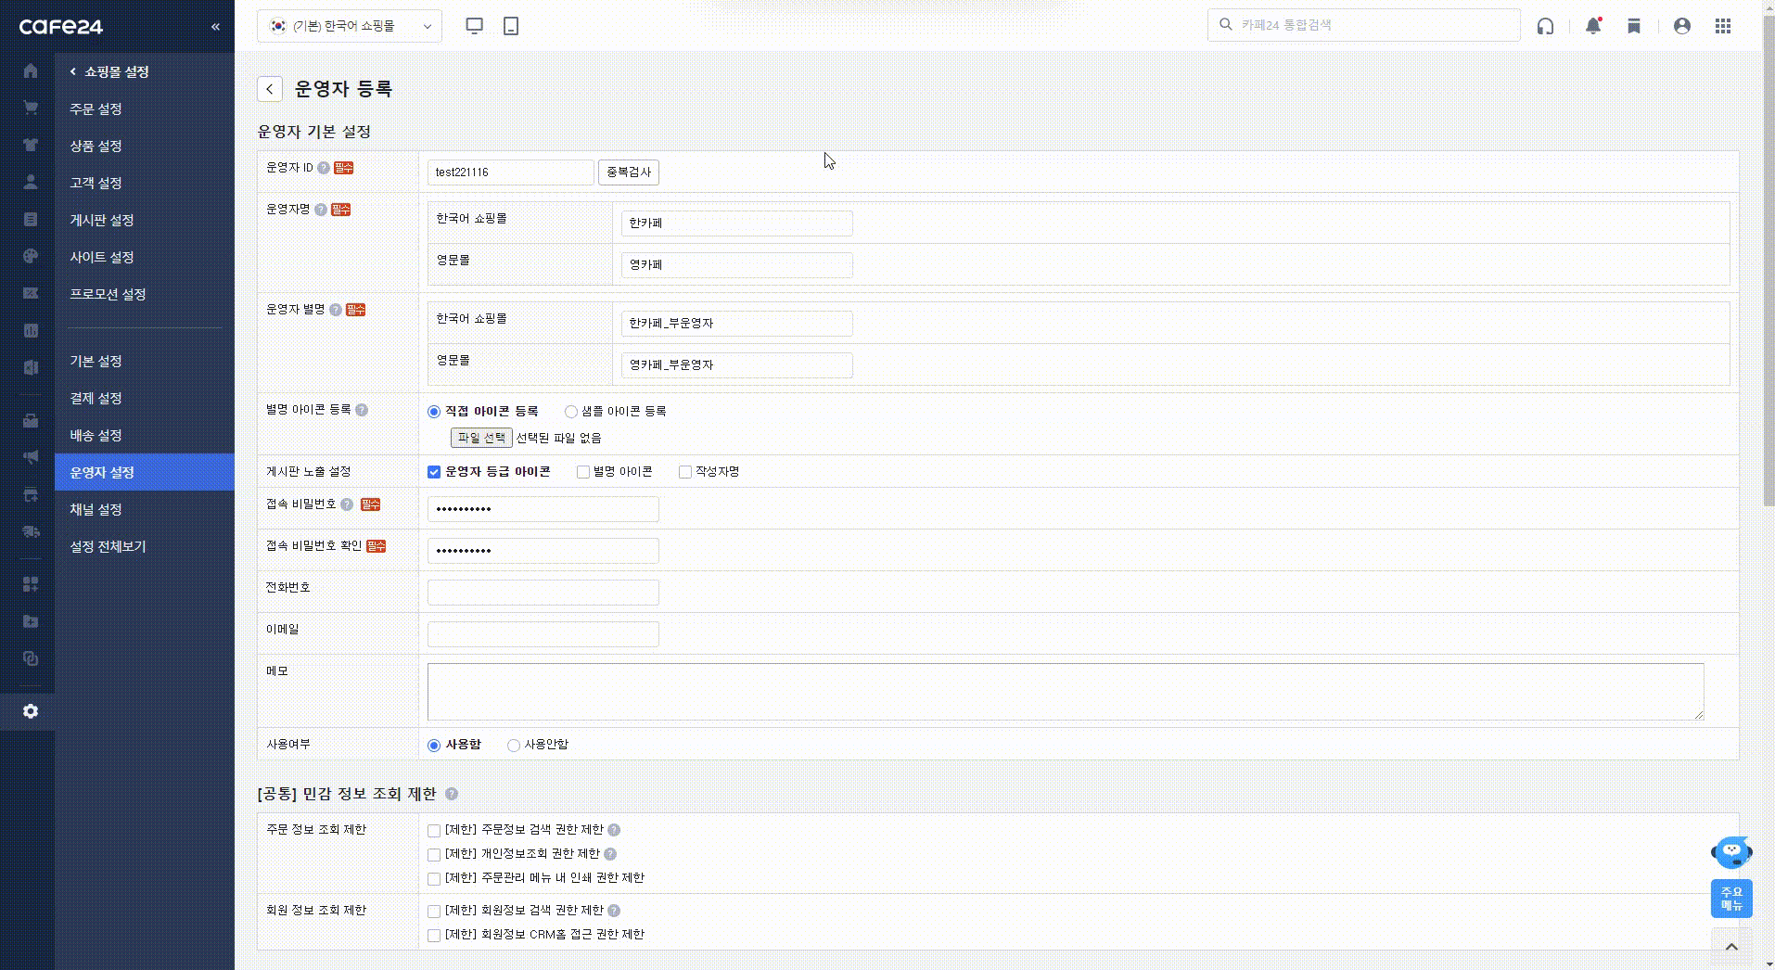Screen dimensions: 1775x970
Task: Check the 별명 아이콘 checkbox
Action: pyautogui.click(x=583, y=472)
